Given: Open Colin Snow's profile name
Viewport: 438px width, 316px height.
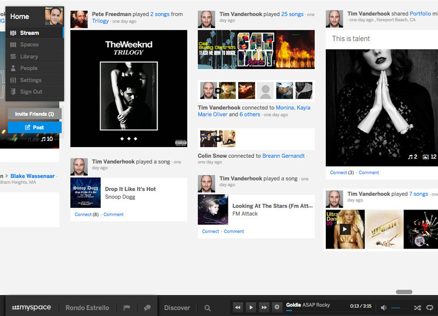Looking at the screenshot, I should pos(212,156).
